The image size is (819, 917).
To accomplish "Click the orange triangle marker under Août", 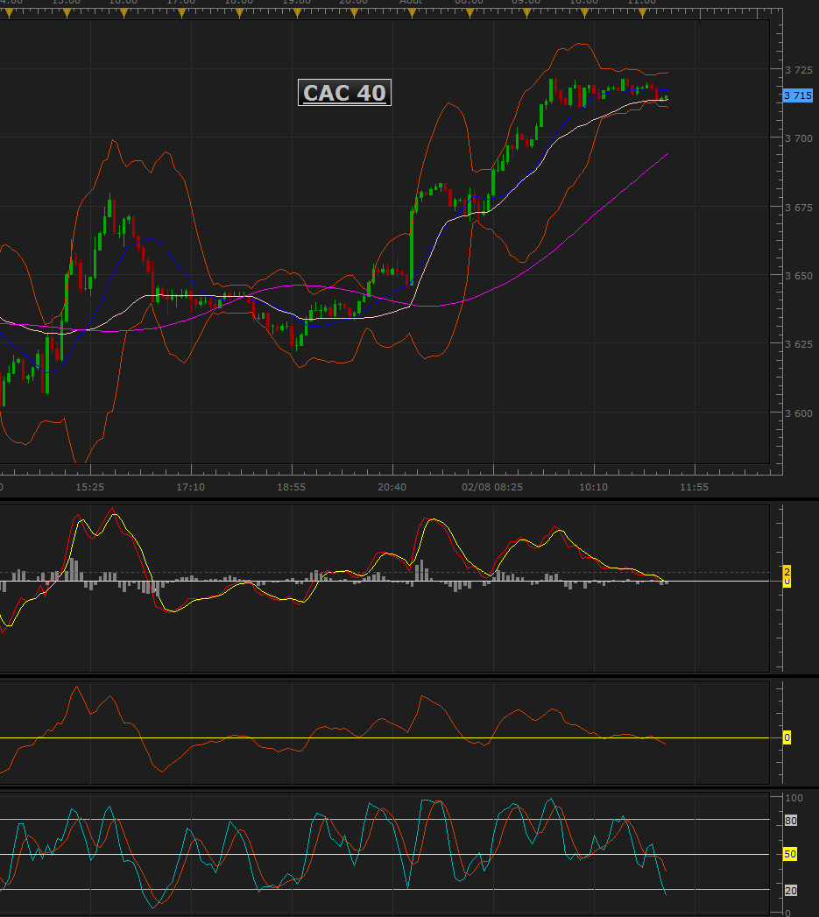I will [412, 14].
